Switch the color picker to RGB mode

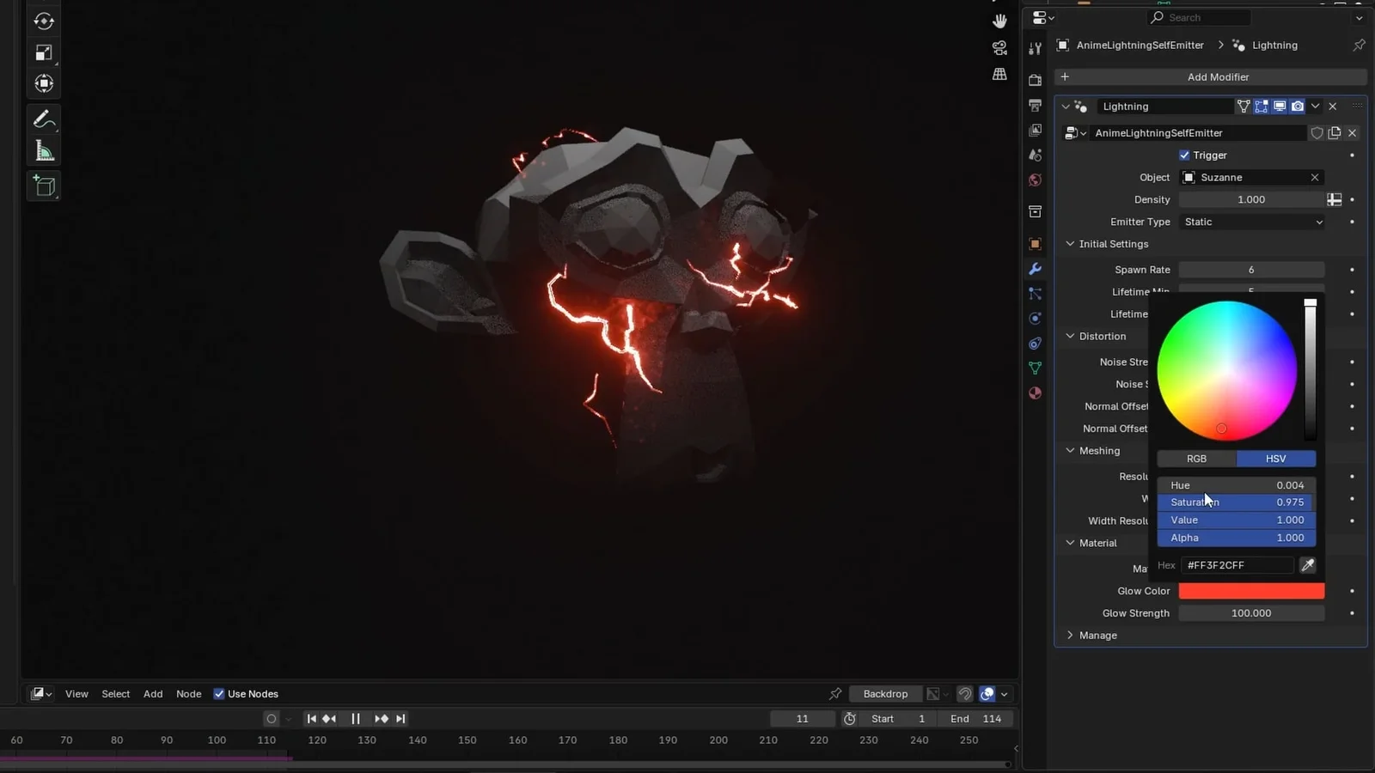(x=1195, y=459)
